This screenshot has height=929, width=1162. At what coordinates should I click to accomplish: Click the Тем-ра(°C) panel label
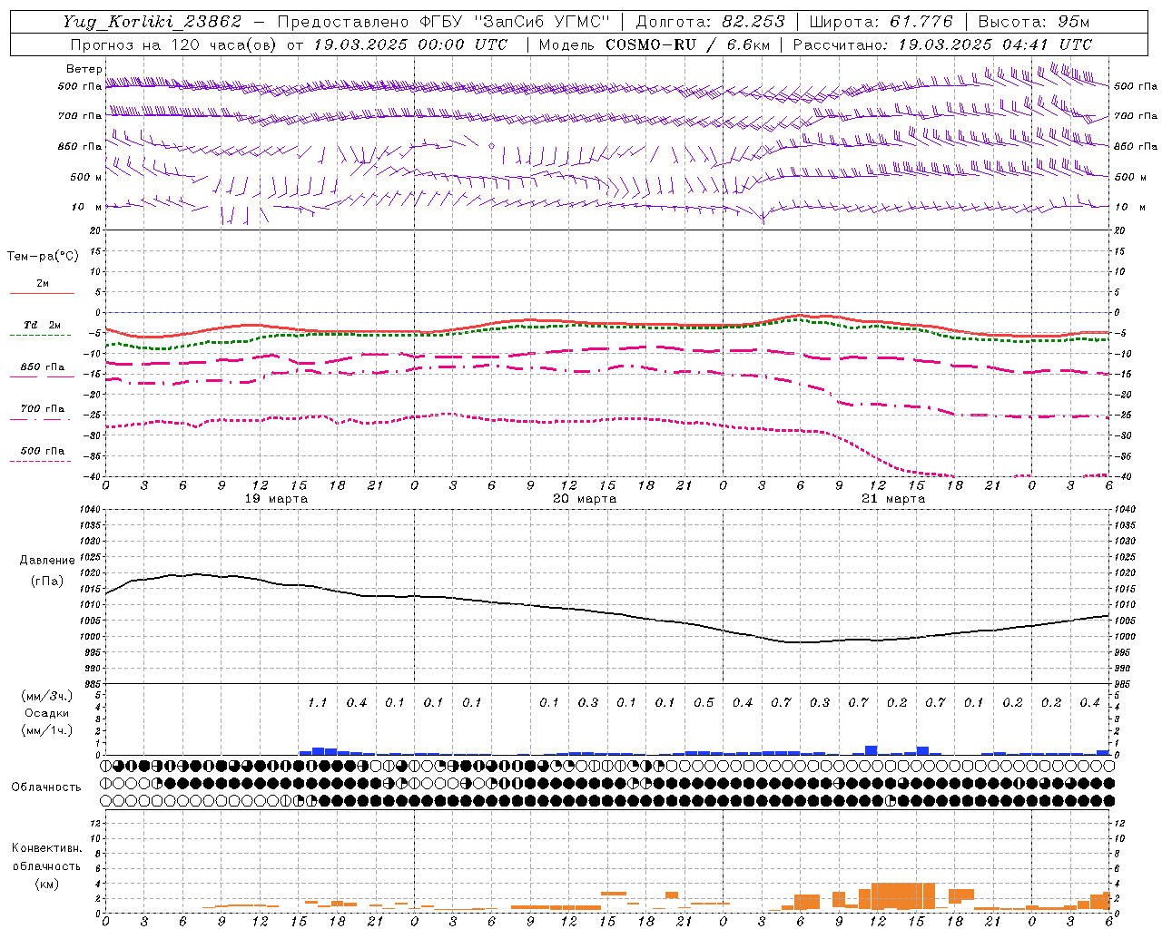tap(43, 257)
